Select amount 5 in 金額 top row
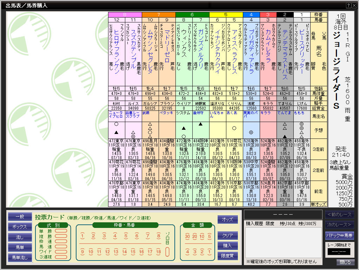 (209, 236)
